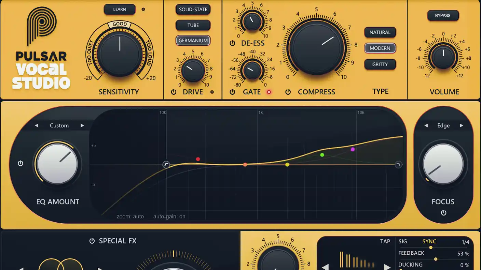Click the GOOD sensitivity meter label

(x=120, y=24)
